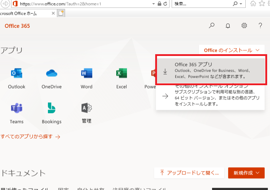Viewport: 270px width, 190px height.
Task: Click すべてのアプリから探す link
Action: 30,137
